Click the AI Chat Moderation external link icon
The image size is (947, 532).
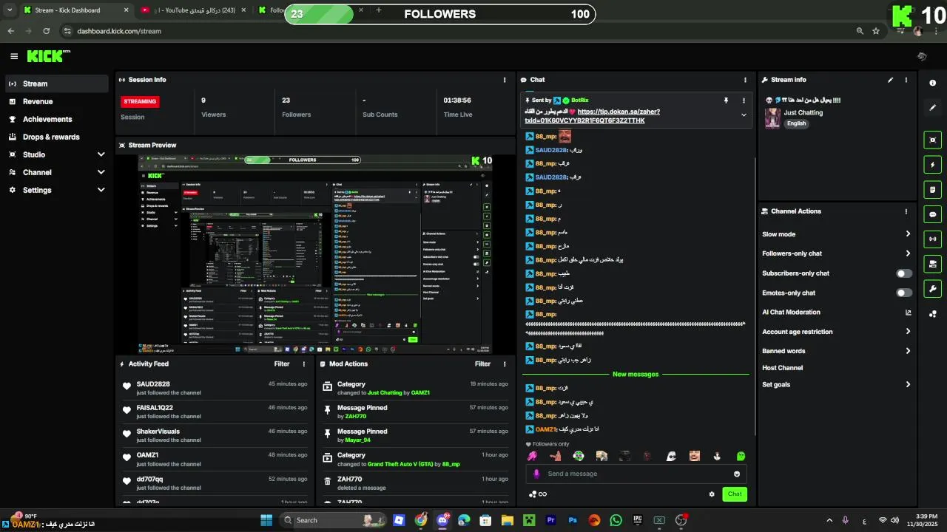908,313
